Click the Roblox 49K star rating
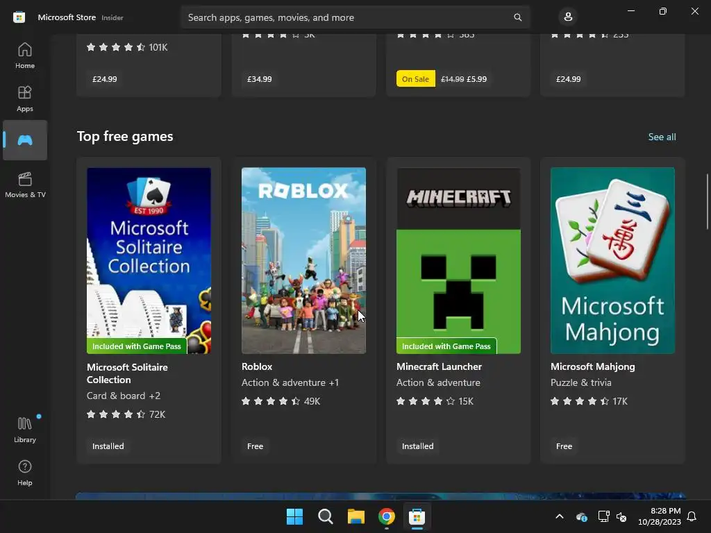Image resolution: width=711 pixels, height=533 pixels. click(x=281, y=401)
